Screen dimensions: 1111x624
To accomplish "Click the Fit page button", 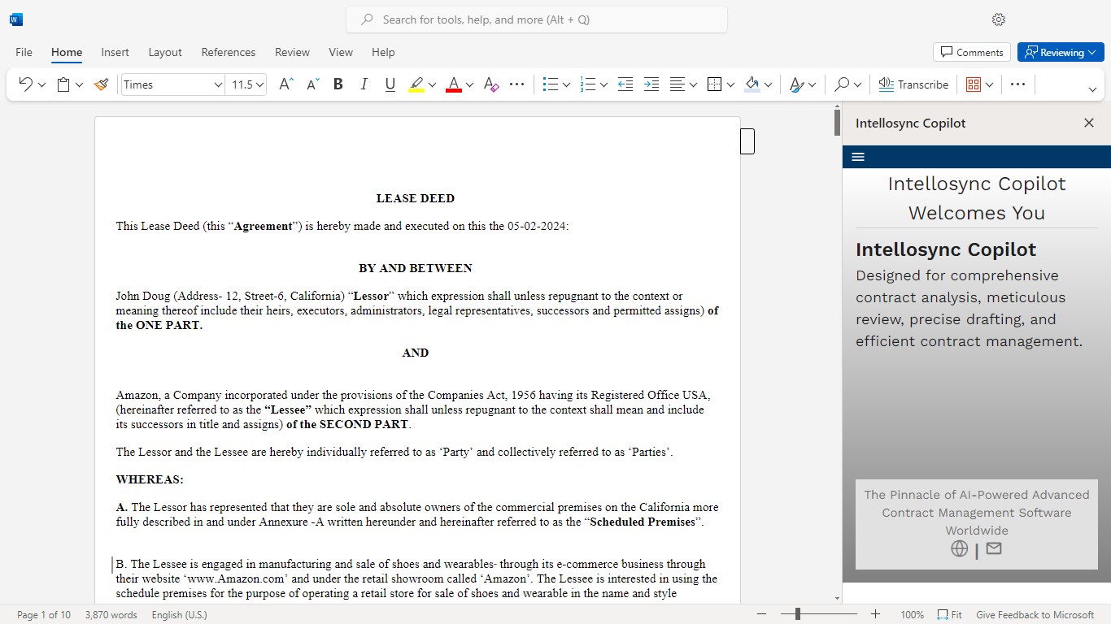I will click(x=949, y=615).
